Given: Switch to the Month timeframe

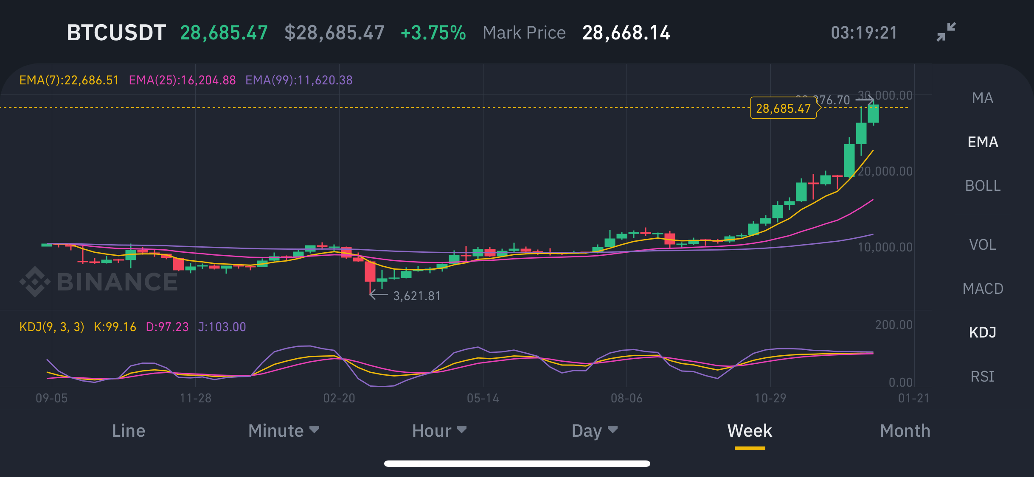Looking at the screenshot, I should click(x=905, y=431).
